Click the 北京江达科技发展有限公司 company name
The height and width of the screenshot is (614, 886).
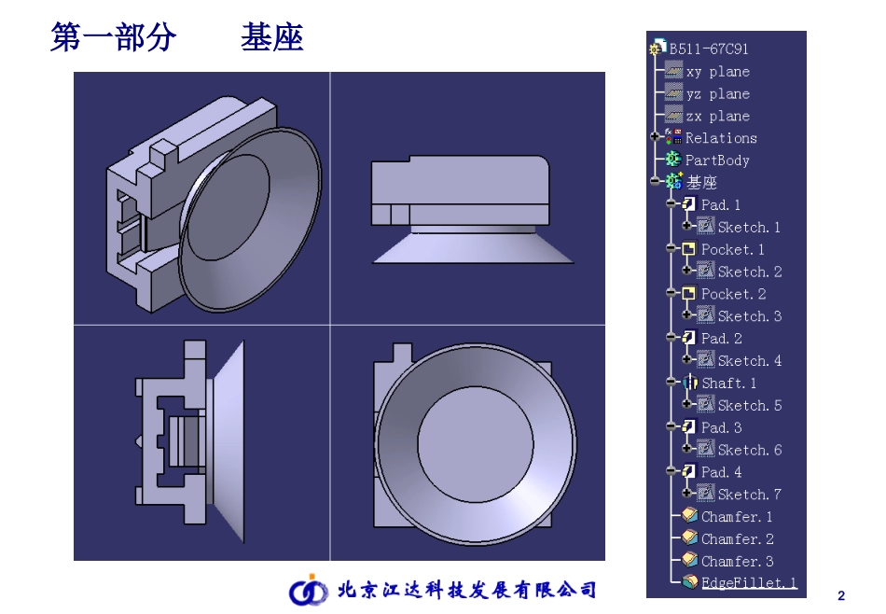tap(466, 590)
